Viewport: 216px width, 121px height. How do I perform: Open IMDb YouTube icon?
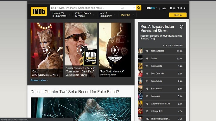pyautogui.click(x=184, y=8)
